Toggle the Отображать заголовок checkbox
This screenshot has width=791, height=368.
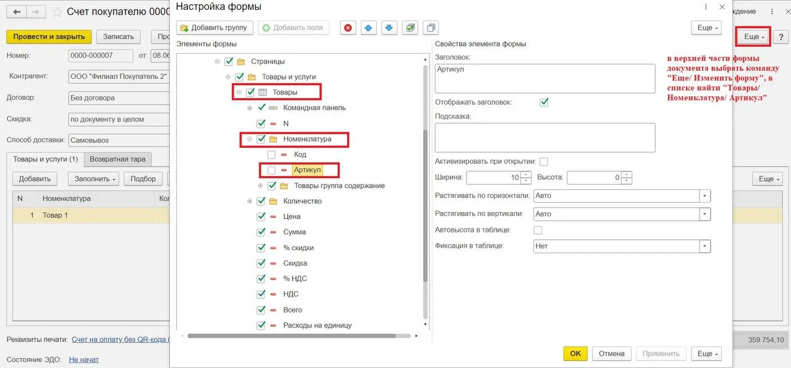544,102
